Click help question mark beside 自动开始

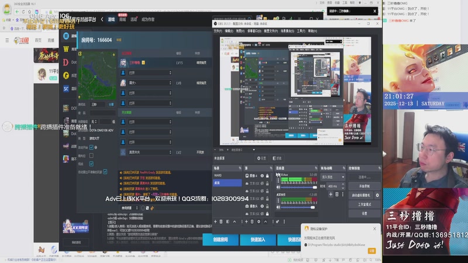point(95,147)
